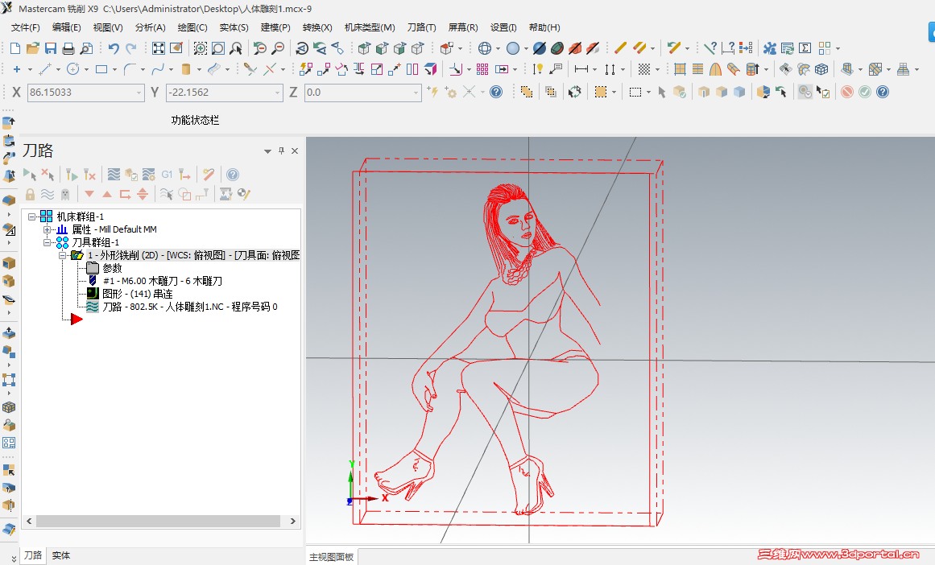Open the 刀路 panel options dropdown arrow
The width and height of the screenshot is (935, 565).
point(267,151)
